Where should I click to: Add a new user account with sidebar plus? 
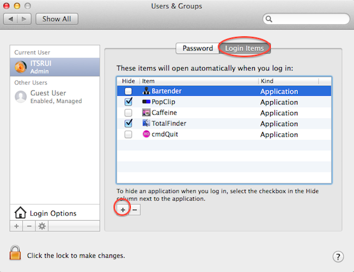[x=16, y=226]
